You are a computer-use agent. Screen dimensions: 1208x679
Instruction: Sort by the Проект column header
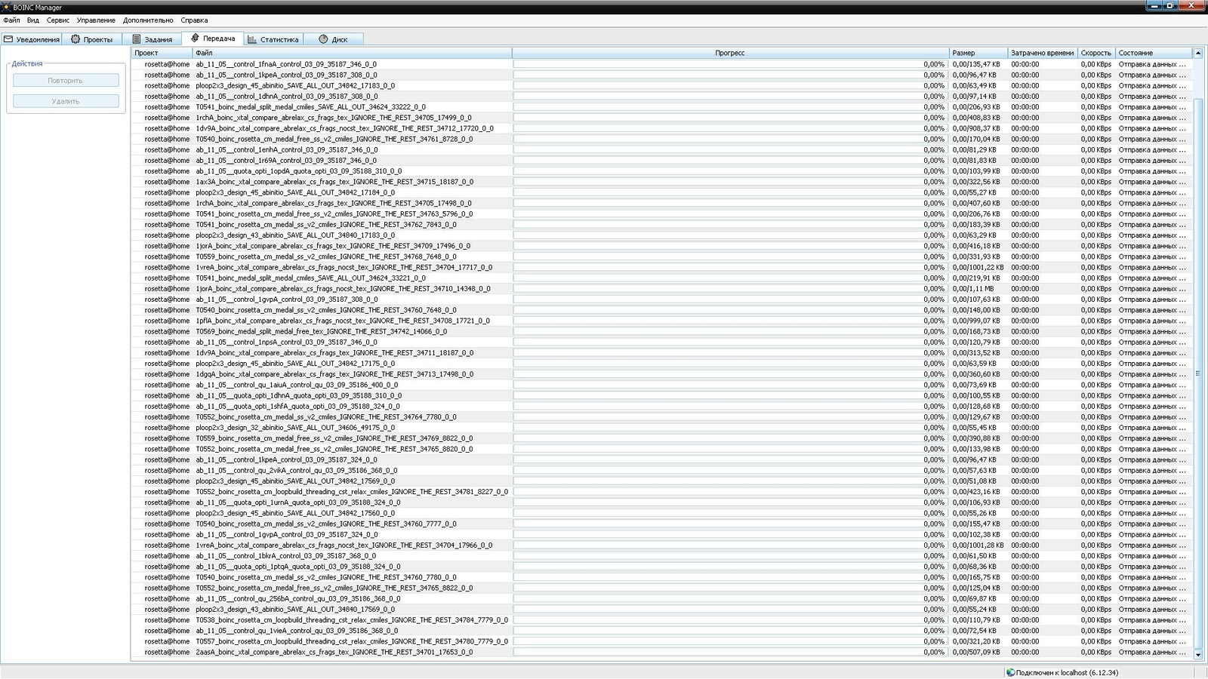coord(162,53)
